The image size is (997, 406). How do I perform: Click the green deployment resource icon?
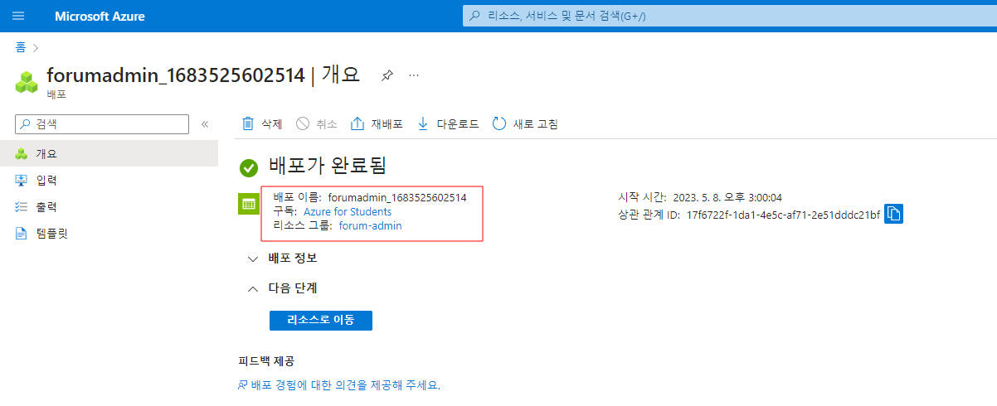pos(248,203)
